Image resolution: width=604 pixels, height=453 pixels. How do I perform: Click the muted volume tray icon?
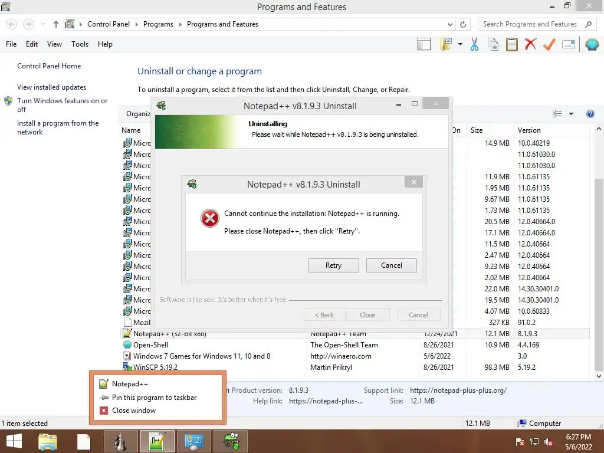click(x=549, y=442)
